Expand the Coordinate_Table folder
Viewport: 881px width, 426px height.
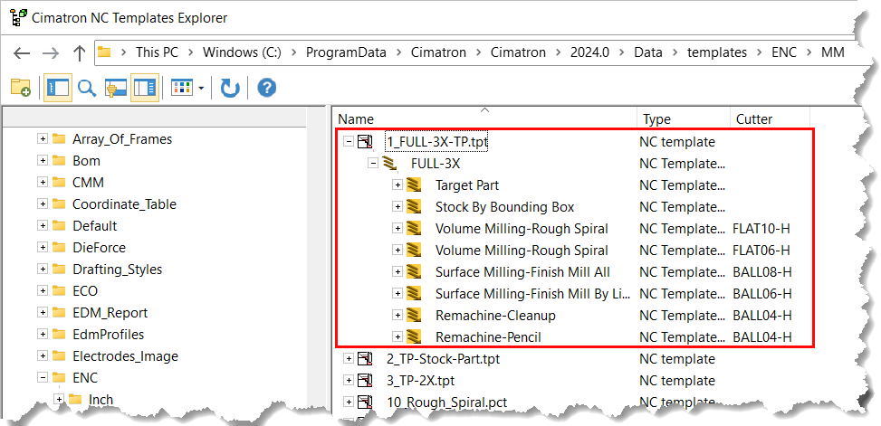[x=43, y=204]
